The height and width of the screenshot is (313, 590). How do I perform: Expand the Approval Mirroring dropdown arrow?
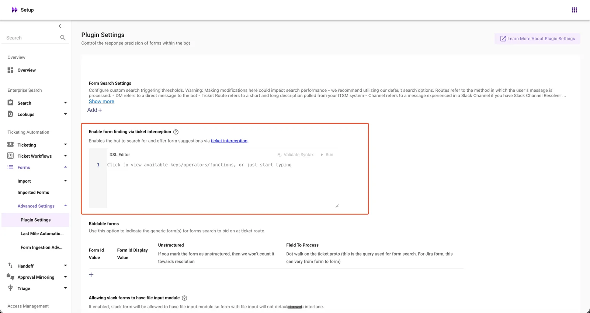[65, 277]
